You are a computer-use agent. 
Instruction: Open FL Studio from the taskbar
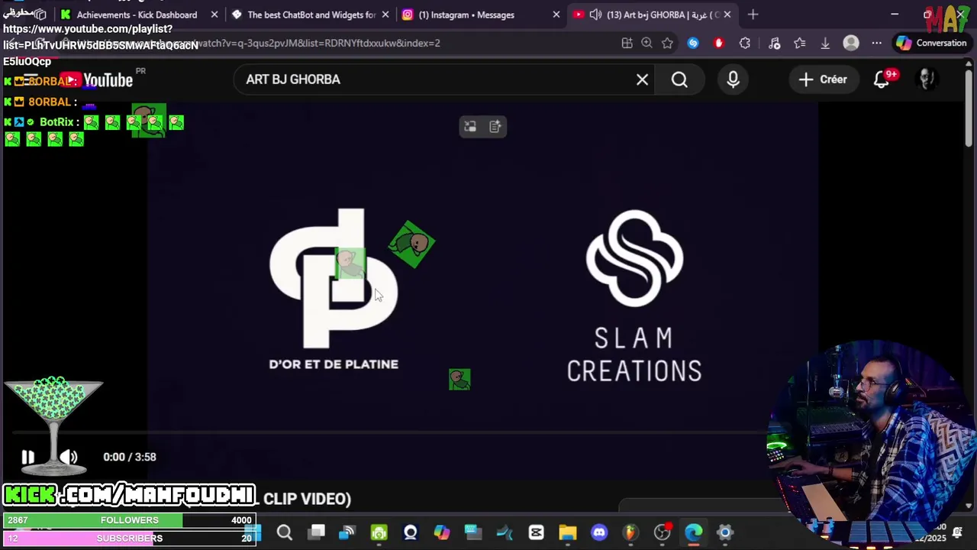630,532
